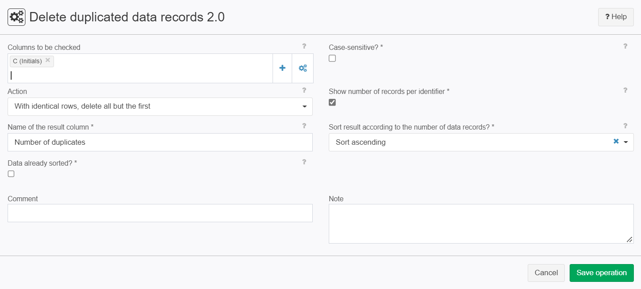Tick the Data already sorted checkbox
Screen dimensions: 641x289
coord(11,174)
